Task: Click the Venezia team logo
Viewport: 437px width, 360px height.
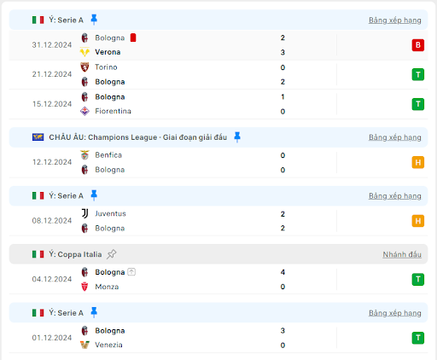Action: coord(84,345)
